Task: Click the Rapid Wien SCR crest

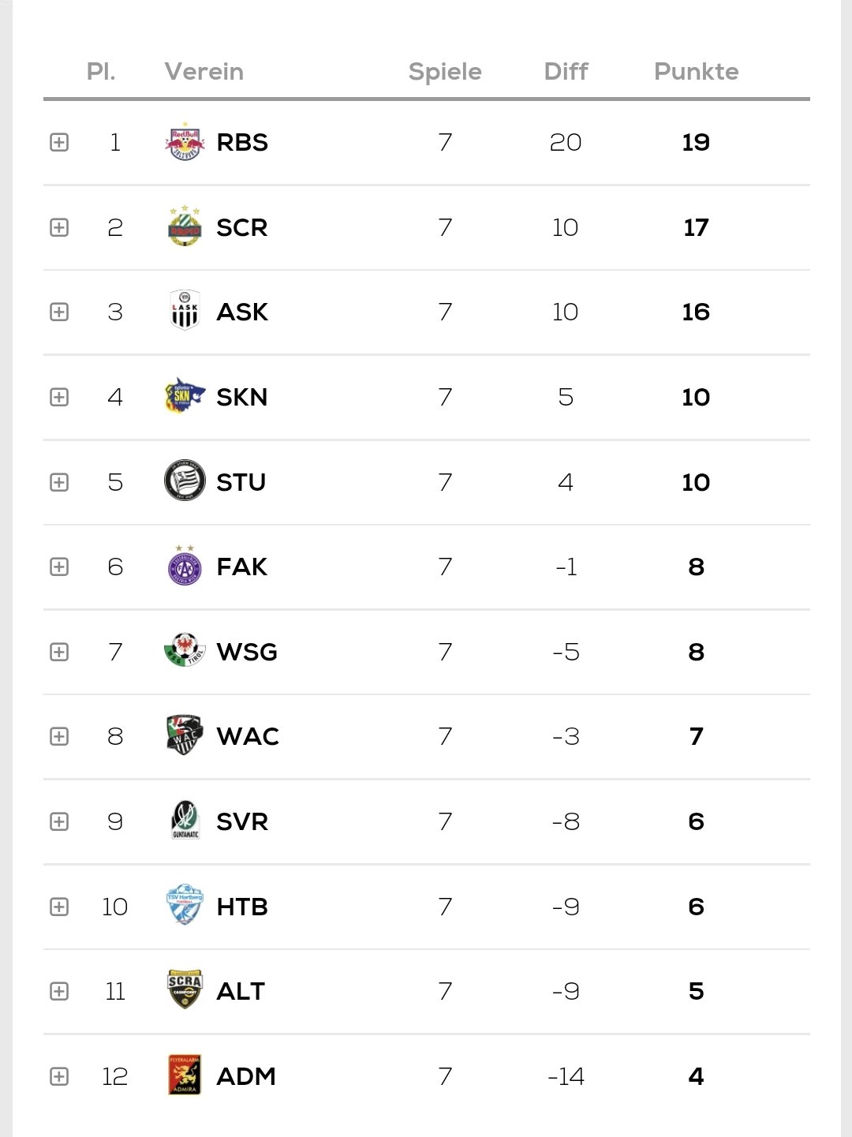Action: pos(185,227)
